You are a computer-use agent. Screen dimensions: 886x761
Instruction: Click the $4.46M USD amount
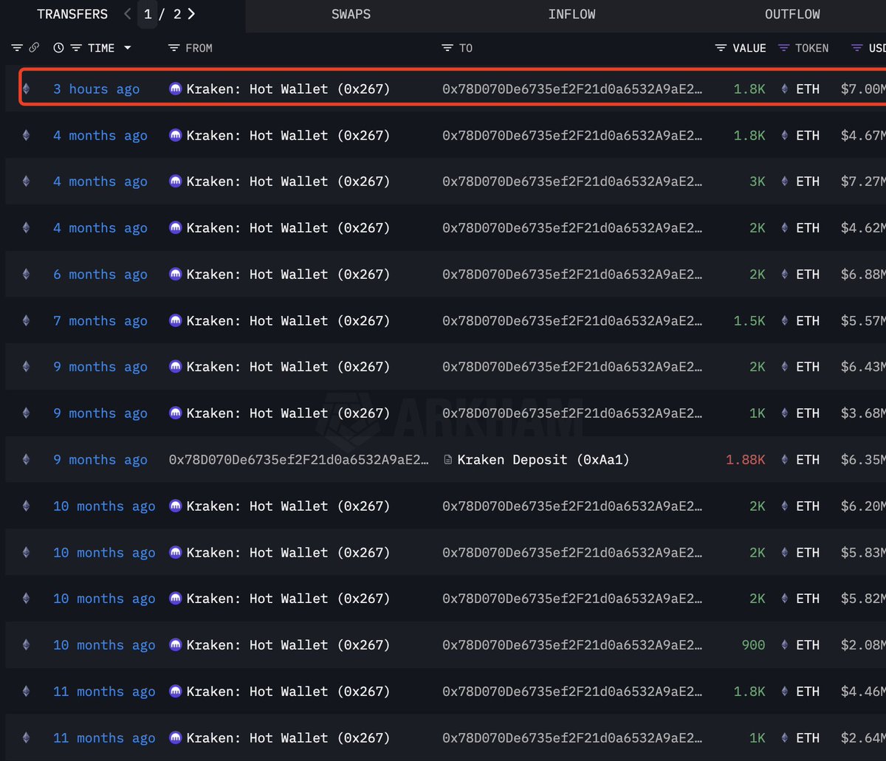[862, 692]
